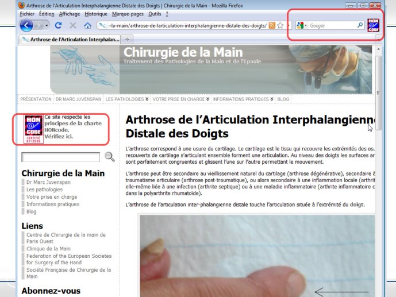Open the ? help menu
This screenshot has width=396, height=297.
click(167, 14)
